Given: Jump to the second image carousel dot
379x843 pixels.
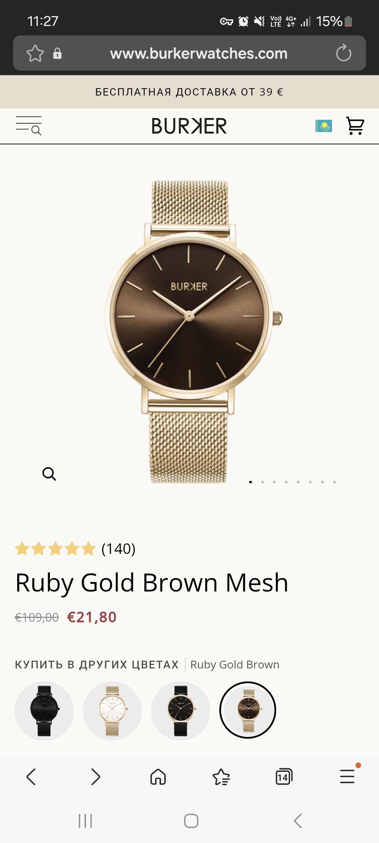Looking at the screenshot, I should [262, 482].
